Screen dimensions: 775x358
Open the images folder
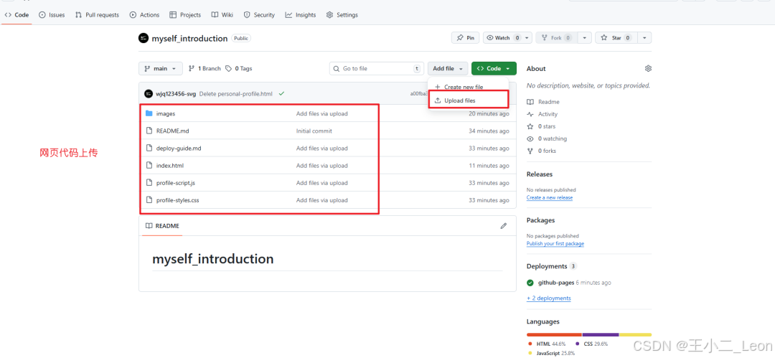click(166, 114)
